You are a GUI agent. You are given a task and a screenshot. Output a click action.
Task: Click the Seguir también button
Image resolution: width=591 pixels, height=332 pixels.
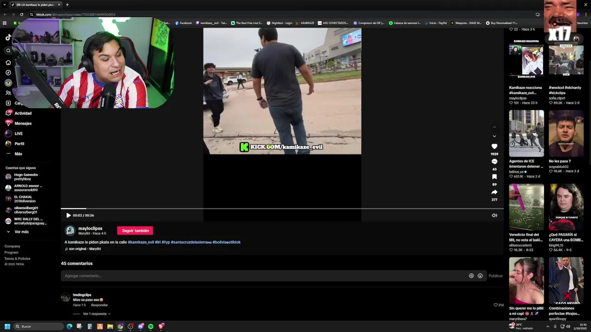click(x=135, y=231)
